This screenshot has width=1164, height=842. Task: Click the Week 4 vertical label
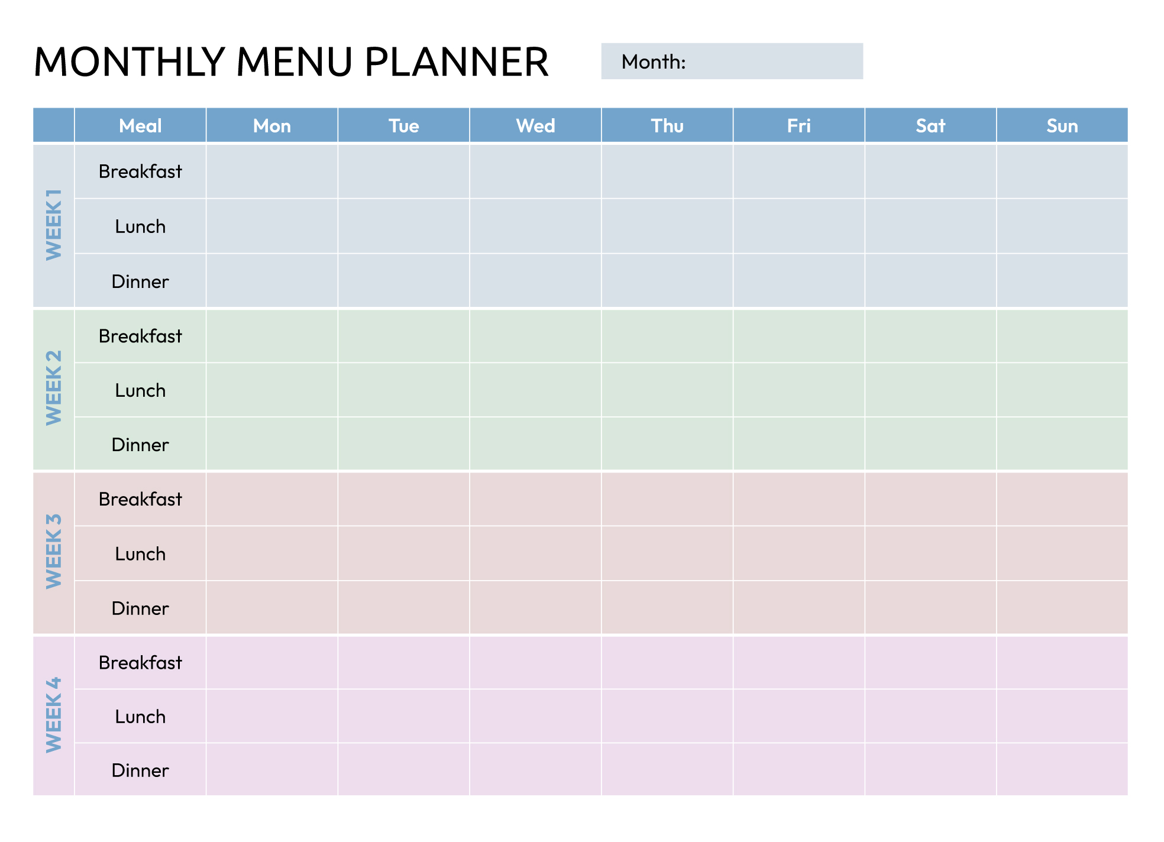click(54, 715)
